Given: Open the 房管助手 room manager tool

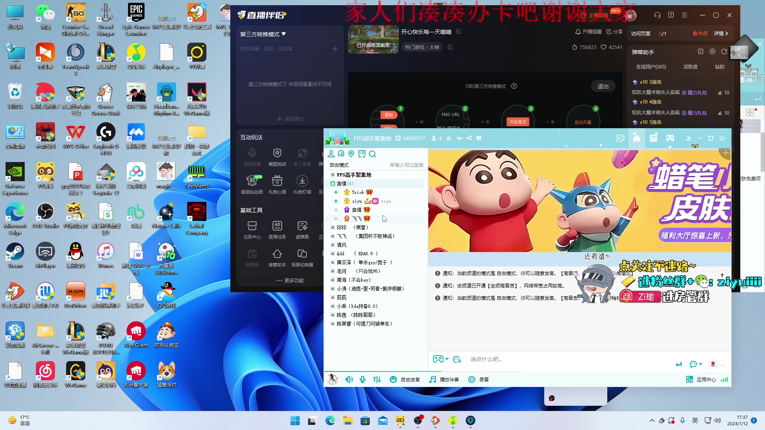Looking at the screenshot, I should (277, 258).
